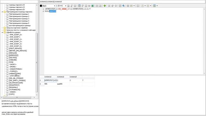Select [FIRST_REPLACE] macro in tree
The height and width of the screenshot is (116, 206).
(x=15, y=48)
